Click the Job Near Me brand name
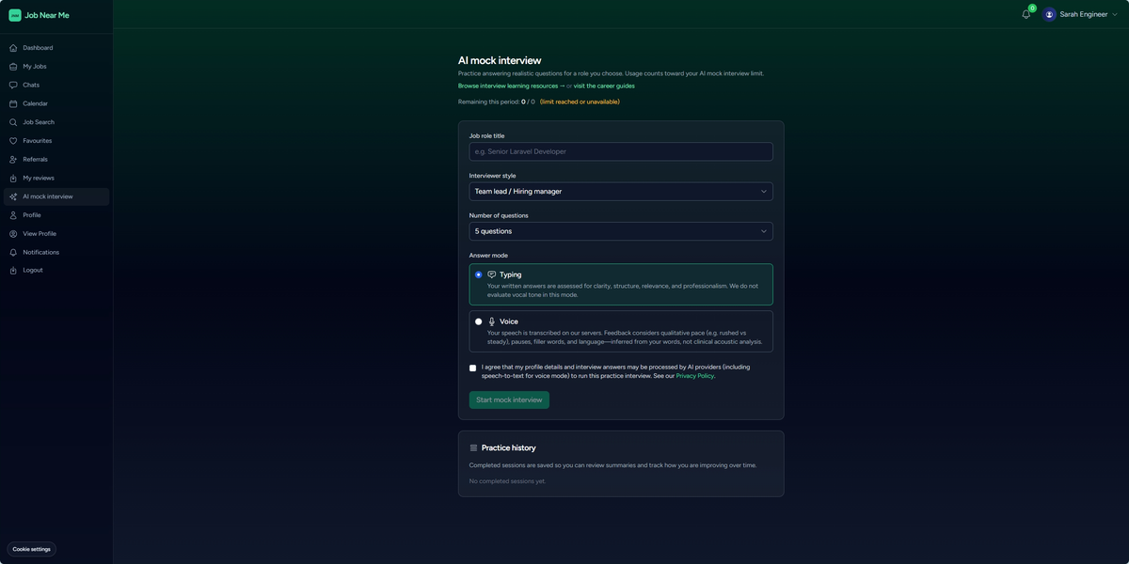1129x564 pixels. pos(47,15)
